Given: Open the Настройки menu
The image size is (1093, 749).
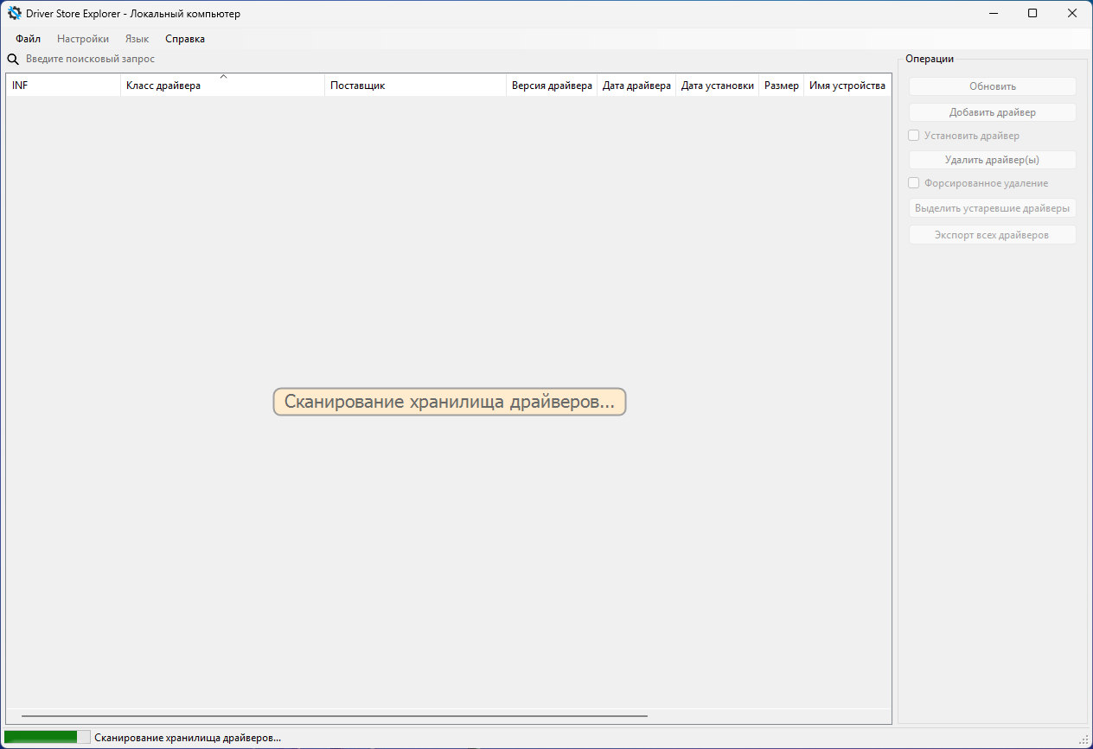Looking at the screenshot, I should coord(83,39).
